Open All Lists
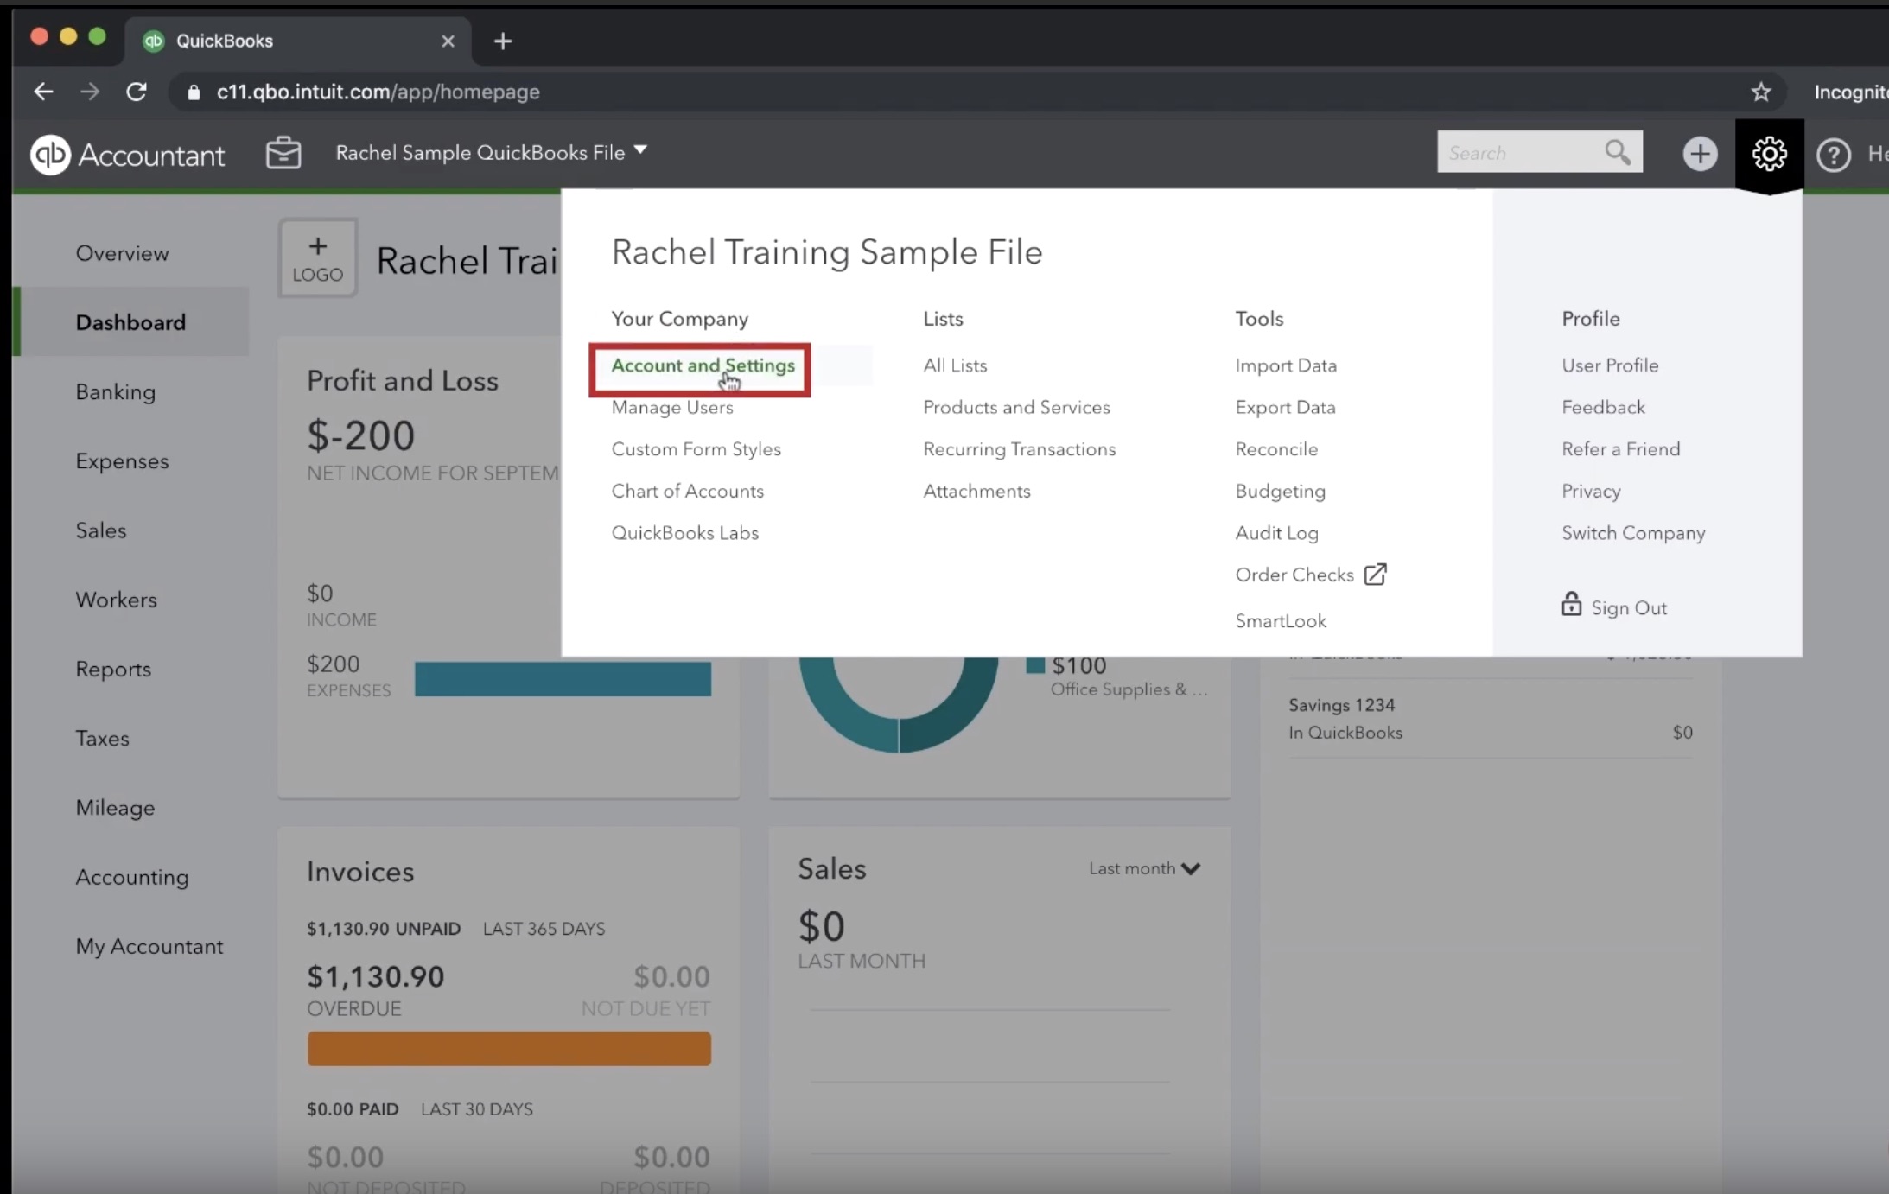The image size is (1889, 1194). (x=955, y=365)
